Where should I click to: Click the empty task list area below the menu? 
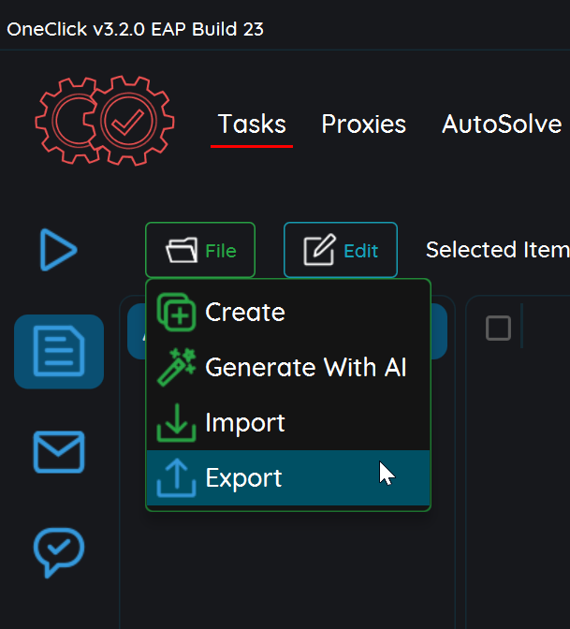(x=287, y=570)
